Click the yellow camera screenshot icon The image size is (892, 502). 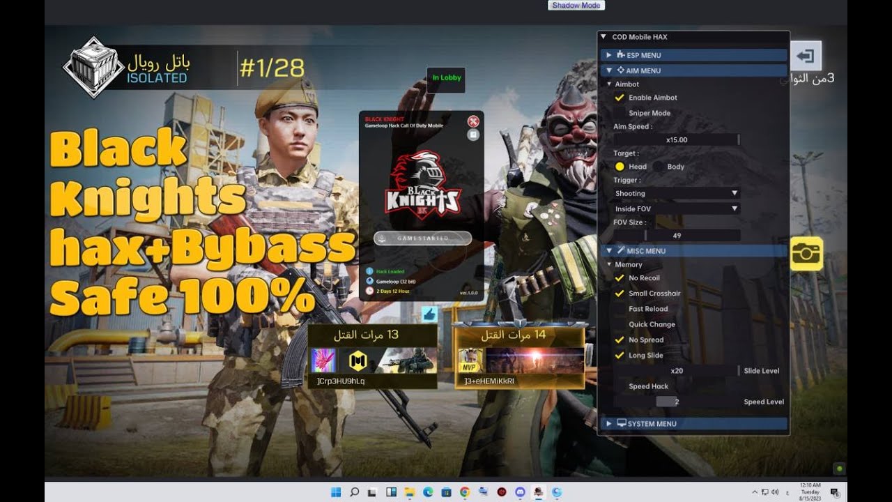coord(806,254)
